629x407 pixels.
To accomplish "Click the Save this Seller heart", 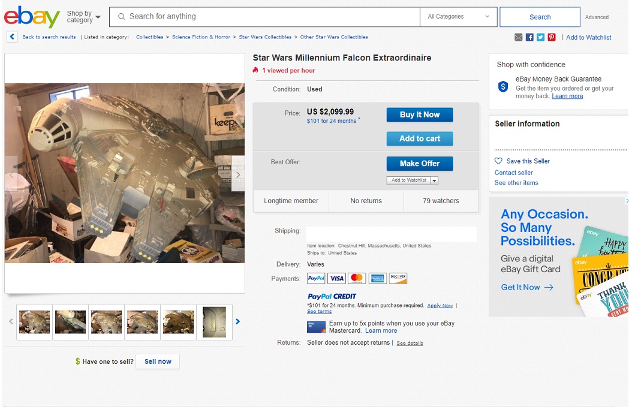I will tap(498, 161).
